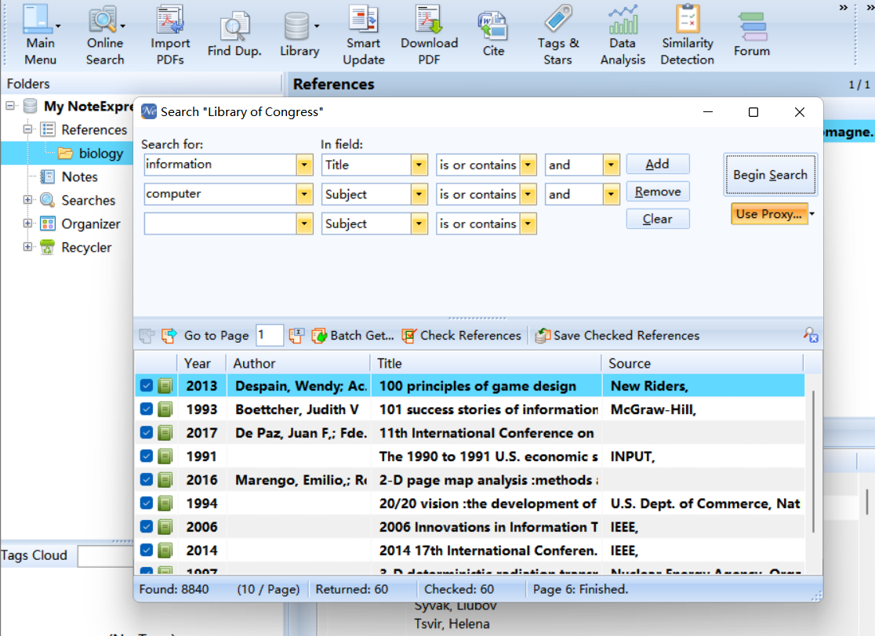
Task: Launch Import PDFs from the toolbar
Action: tap(170, 35)
